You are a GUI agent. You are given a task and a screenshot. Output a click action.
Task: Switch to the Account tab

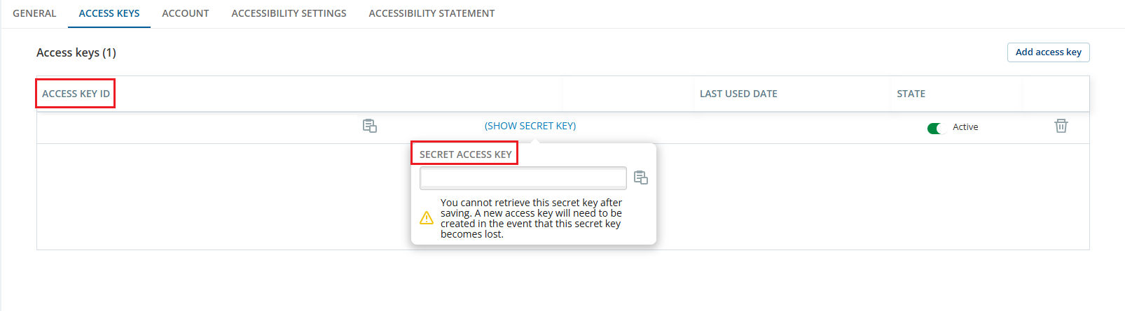(x=186, y=13)
